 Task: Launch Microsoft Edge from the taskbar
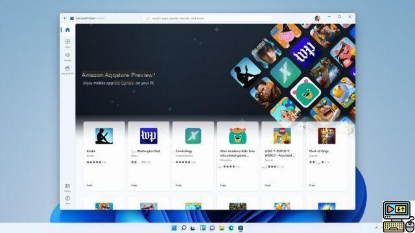pos(231,228)
